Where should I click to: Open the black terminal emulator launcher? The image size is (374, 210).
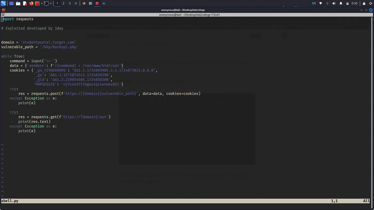coord(46,3)
